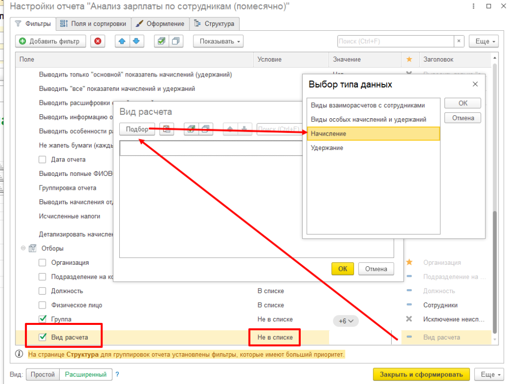This screenshot has height=384, width=509.
Task: Enable the Организация filter checkbox
Action: click(x=42, y=262)
